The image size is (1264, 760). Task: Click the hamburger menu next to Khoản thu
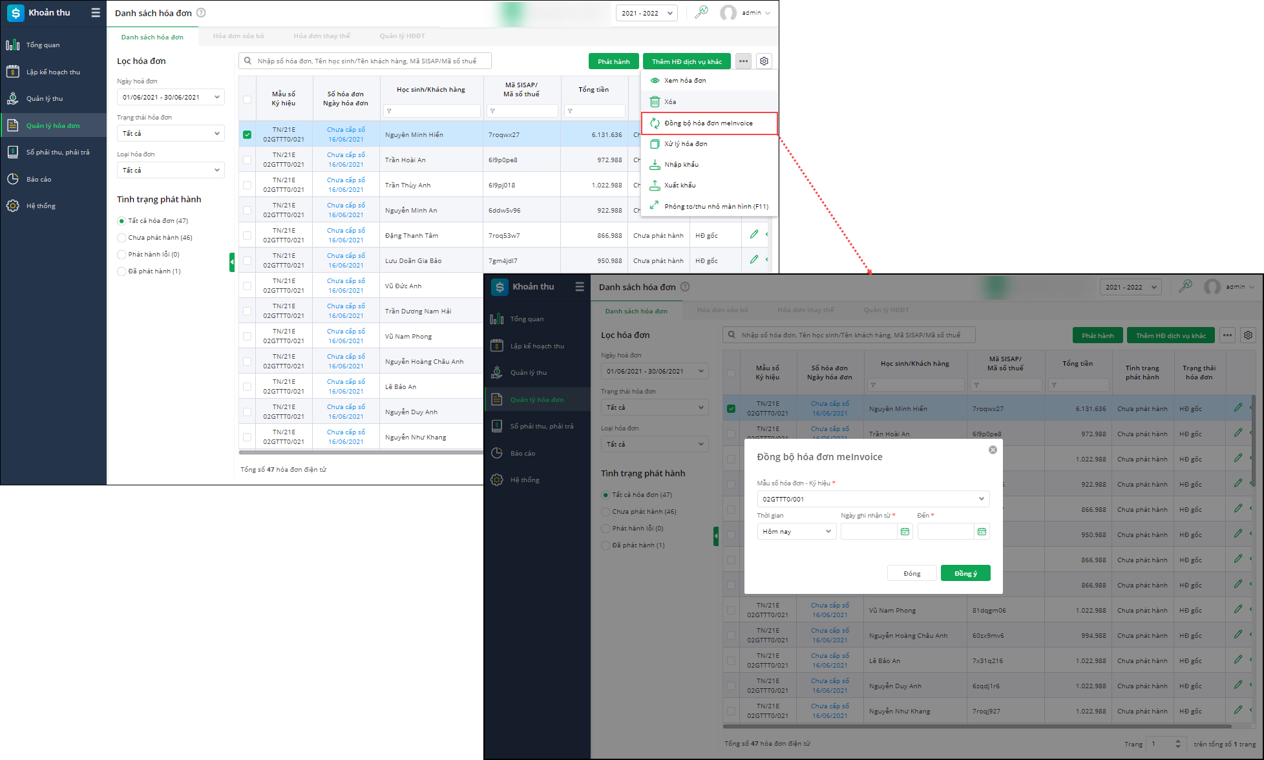(x=96, y=13)
